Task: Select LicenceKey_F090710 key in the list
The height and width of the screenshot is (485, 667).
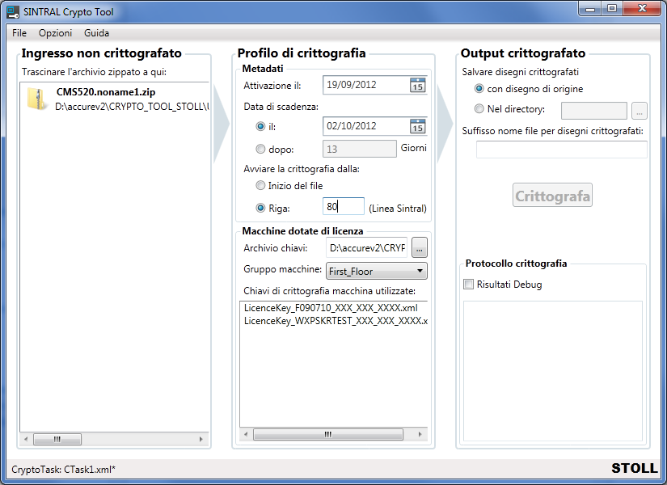Action: [x=330, y=308]
